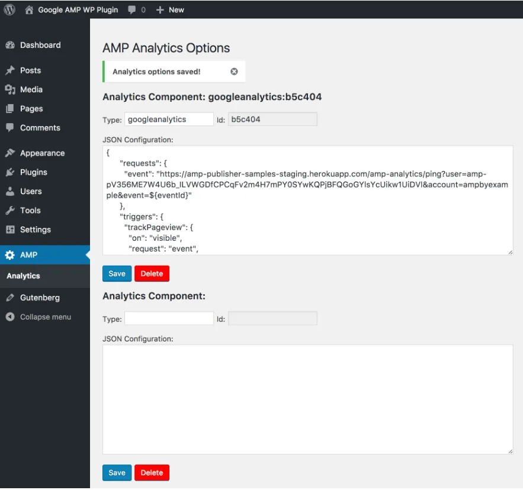Go to Media library menu

[45, 89]
